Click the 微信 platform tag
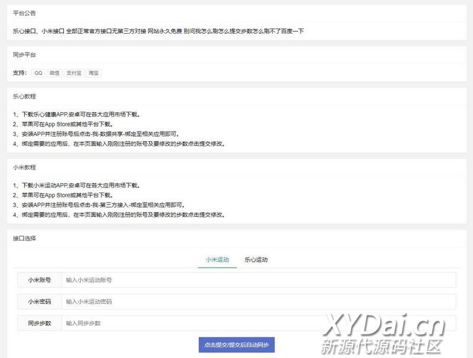Image resolution: width=473 pixels, height=358 pixels. (x=54, y=73)
